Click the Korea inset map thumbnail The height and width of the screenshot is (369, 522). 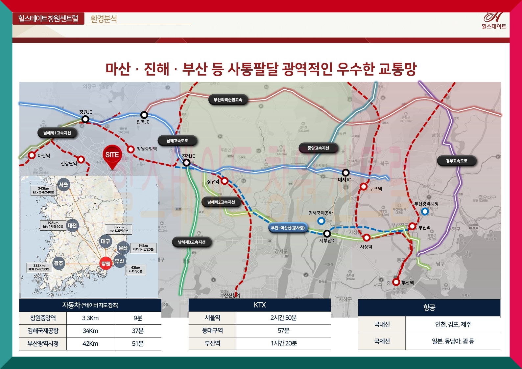(89, 237)
